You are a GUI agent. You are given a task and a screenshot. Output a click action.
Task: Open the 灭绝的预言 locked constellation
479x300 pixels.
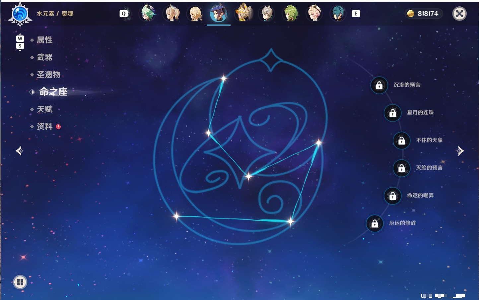click(401, 168)
